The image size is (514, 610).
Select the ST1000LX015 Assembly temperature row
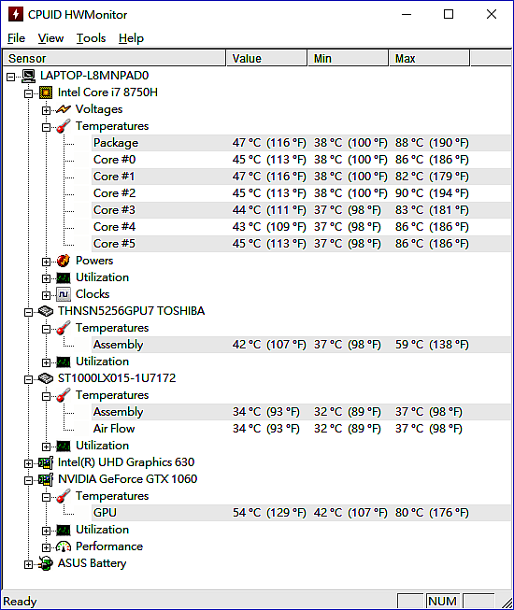[x=301, y=412]
